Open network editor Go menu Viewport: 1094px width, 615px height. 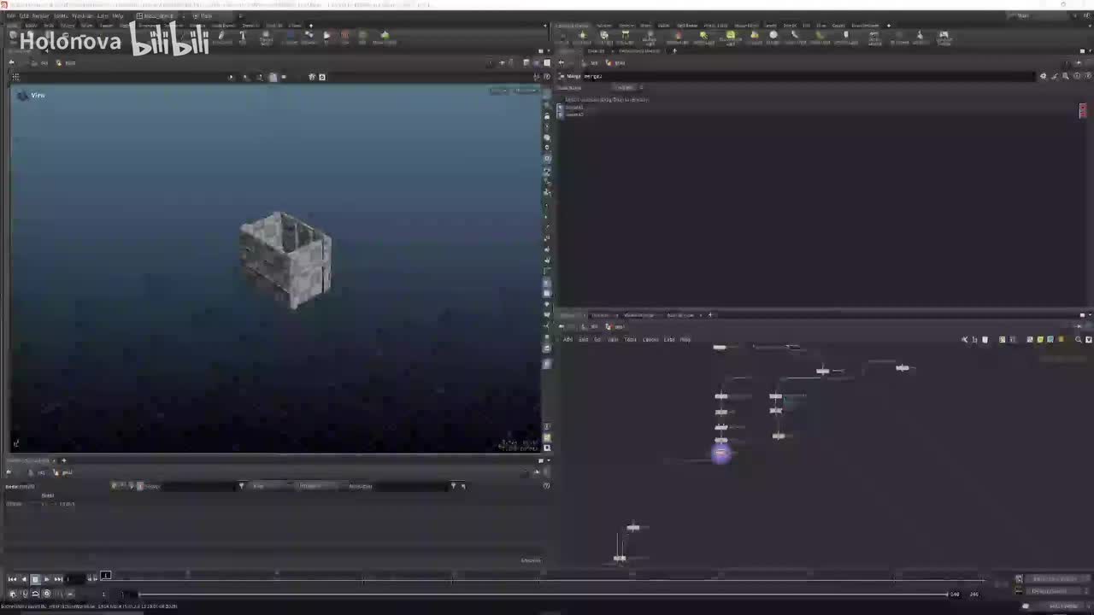click(597, 339)
